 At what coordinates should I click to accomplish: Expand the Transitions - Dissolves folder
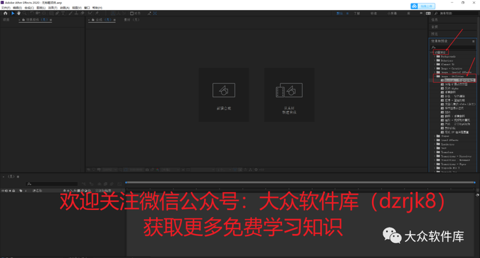[435, 156]
